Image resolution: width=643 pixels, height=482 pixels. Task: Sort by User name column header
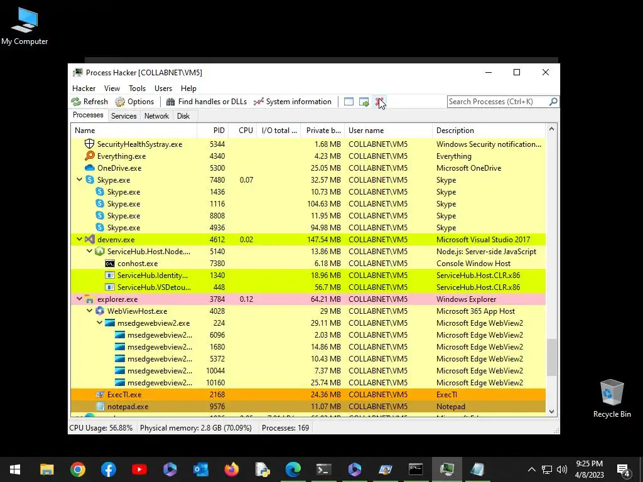pos(388,131)
